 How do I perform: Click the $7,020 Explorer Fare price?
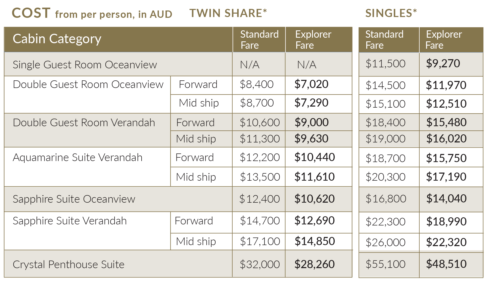click(311, 84)
